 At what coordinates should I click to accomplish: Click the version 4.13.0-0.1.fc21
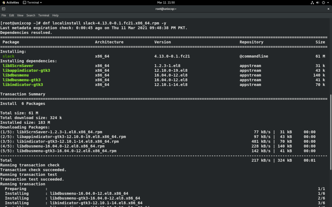pyautogui.click(x=172, y=56)
